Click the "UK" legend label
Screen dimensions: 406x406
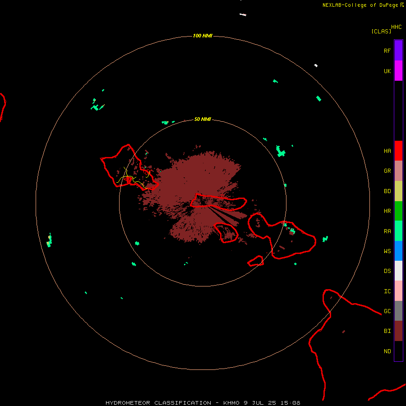387,71
